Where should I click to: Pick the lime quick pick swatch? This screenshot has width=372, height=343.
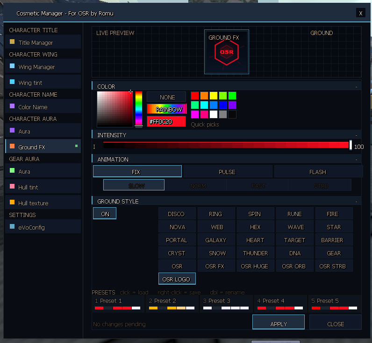point(223,96)
